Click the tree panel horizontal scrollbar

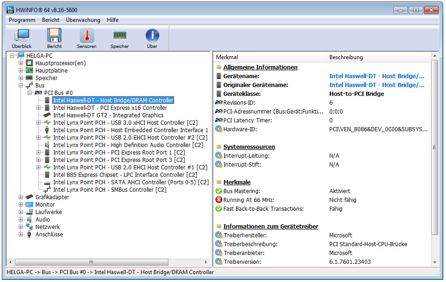pyautogui.click(x=91, y=262)
